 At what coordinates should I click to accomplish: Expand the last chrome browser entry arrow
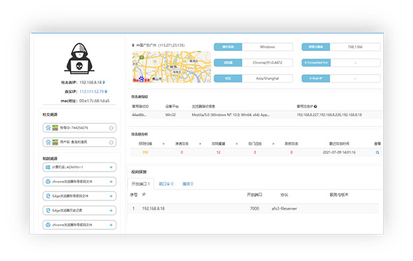tap(111, 225)
